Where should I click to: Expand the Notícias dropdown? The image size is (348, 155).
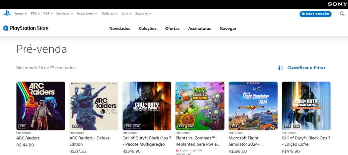109,14
